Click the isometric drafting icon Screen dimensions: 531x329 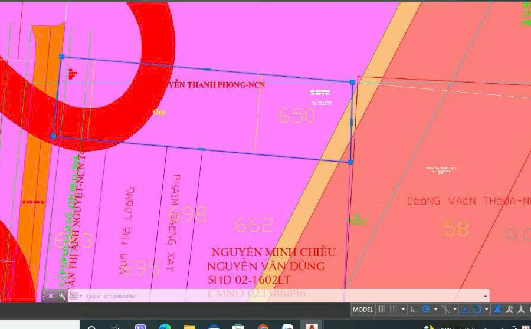pyautogui.click(x=445, y=310)
